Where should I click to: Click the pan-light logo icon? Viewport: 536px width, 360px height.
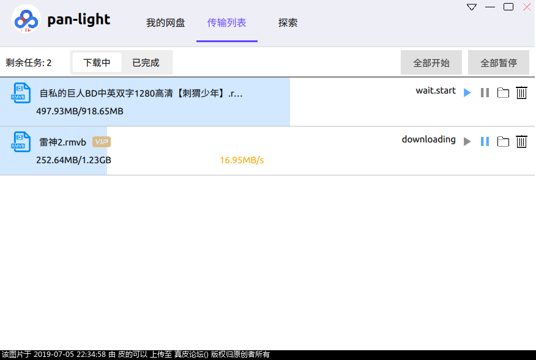tap(26, 18)
